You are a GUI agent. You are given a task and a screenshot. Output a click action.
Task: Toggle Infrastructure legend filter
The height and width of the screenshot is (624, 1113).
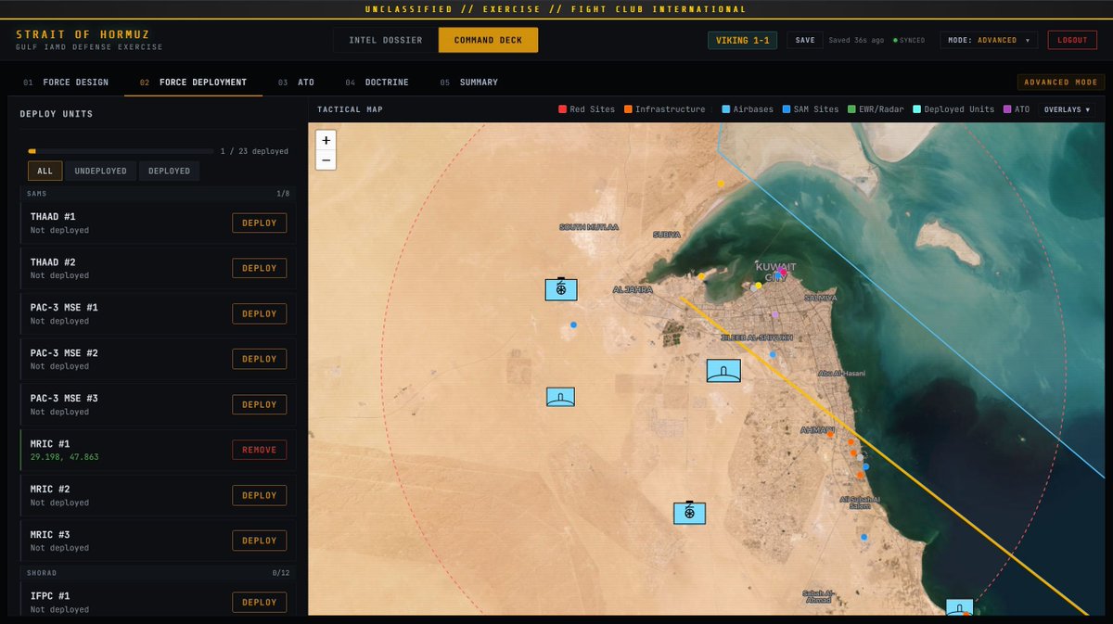(664, 109)
